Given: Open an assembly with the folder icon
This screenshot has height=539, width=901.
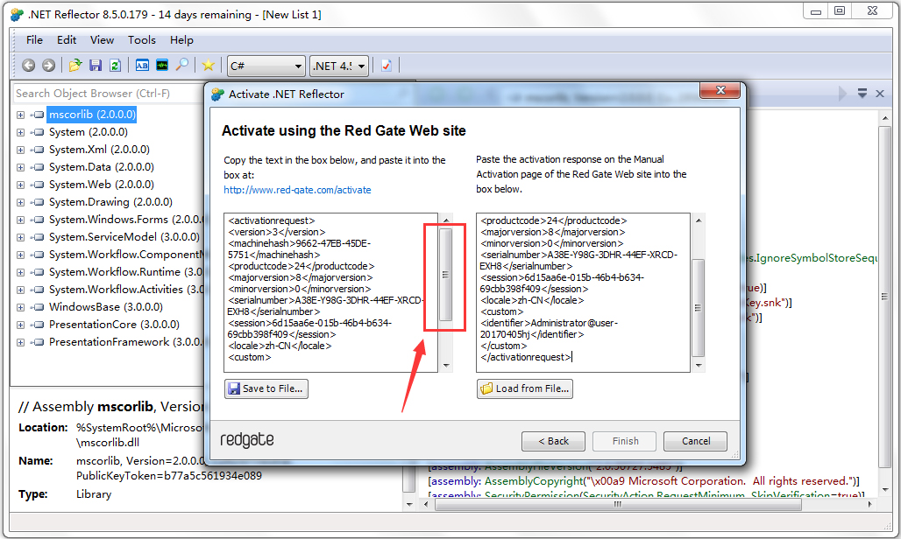Looking at the screenshot, I should (x=74, y=66).
